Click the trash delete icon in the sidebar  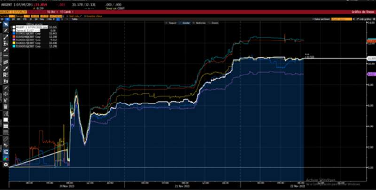6,106
